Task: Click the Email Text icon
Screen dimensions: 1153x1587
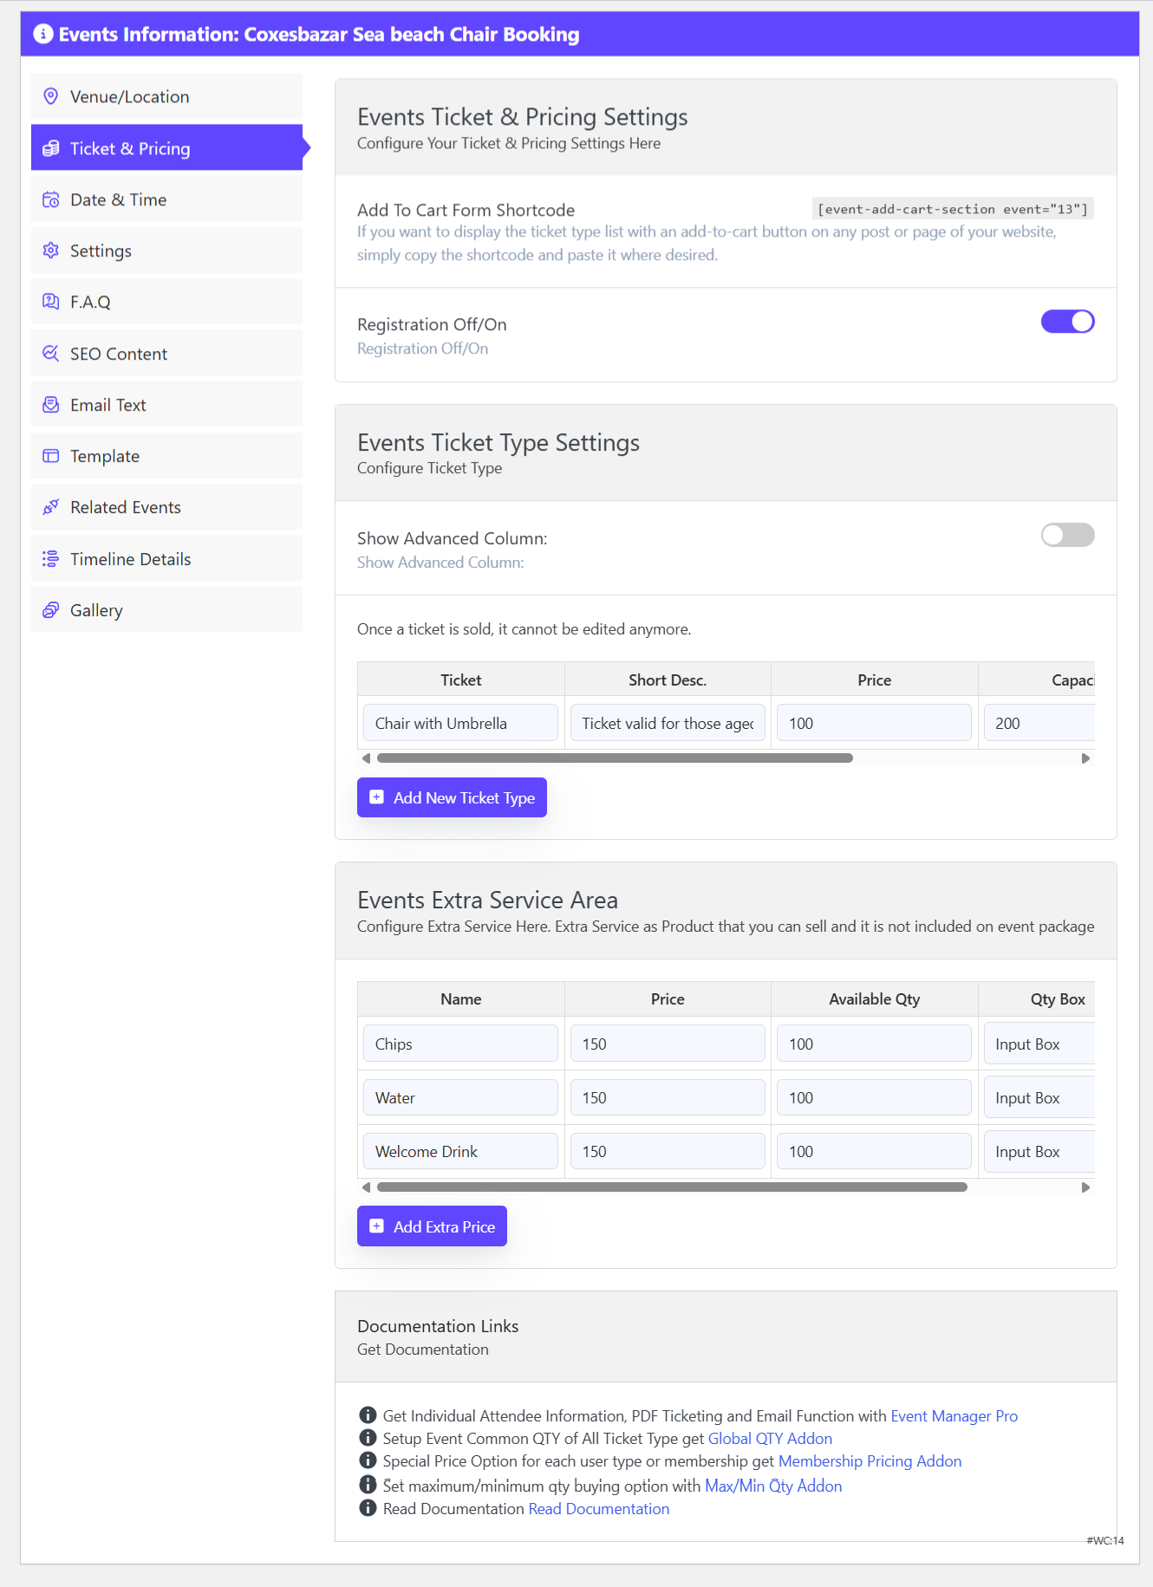Action: click(51, 405)
